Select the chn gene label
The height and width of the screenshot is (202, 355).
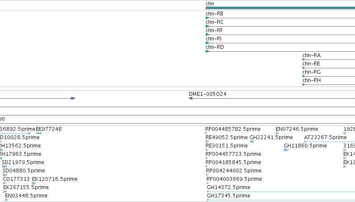click(210, 4)
